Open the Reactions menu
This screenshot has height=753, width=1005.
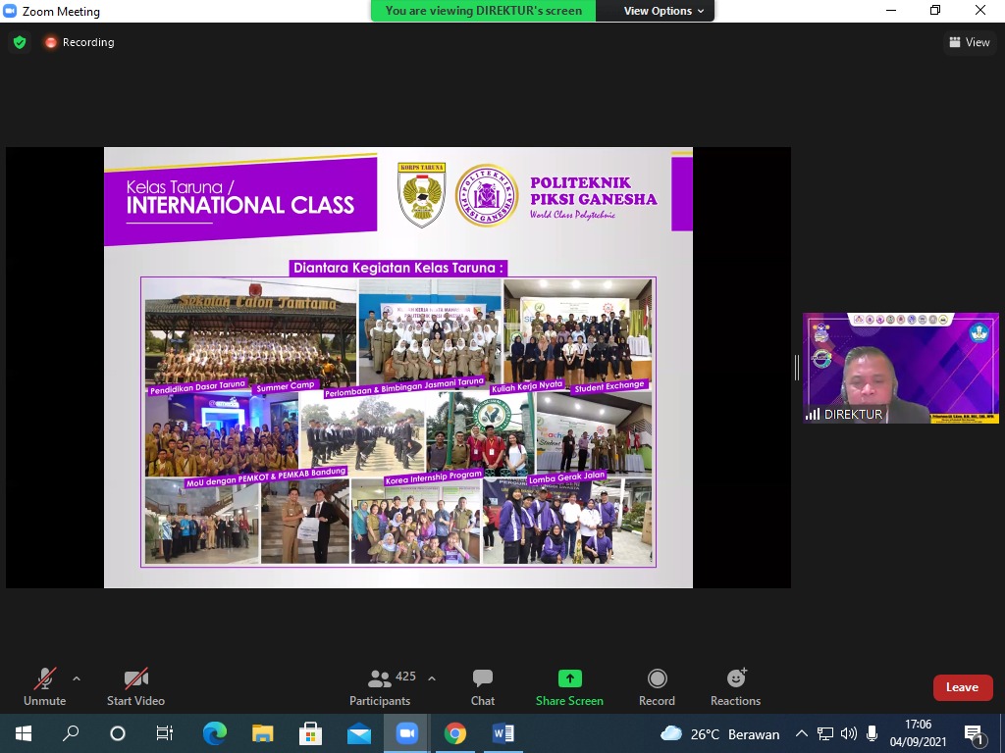tap(735, 687)
